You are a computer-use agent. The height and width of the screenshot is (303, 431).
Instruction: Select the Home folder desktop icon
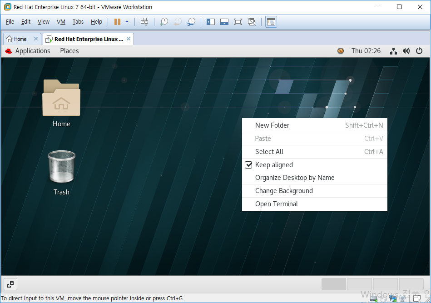click(61, 103)
